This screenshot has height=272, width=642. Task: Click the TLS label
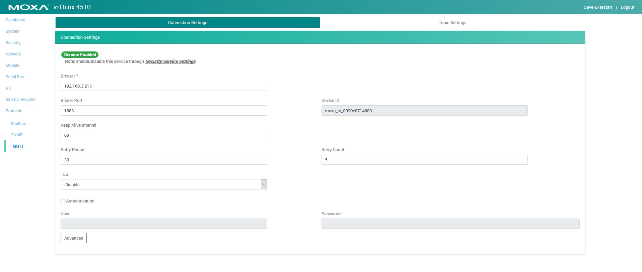(x=64, y=174)
